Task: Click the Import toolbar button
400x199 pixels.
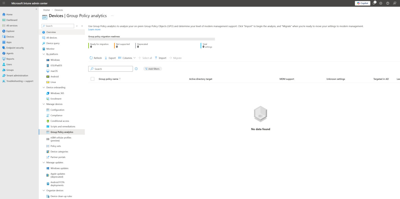Action: click(160, 58)
